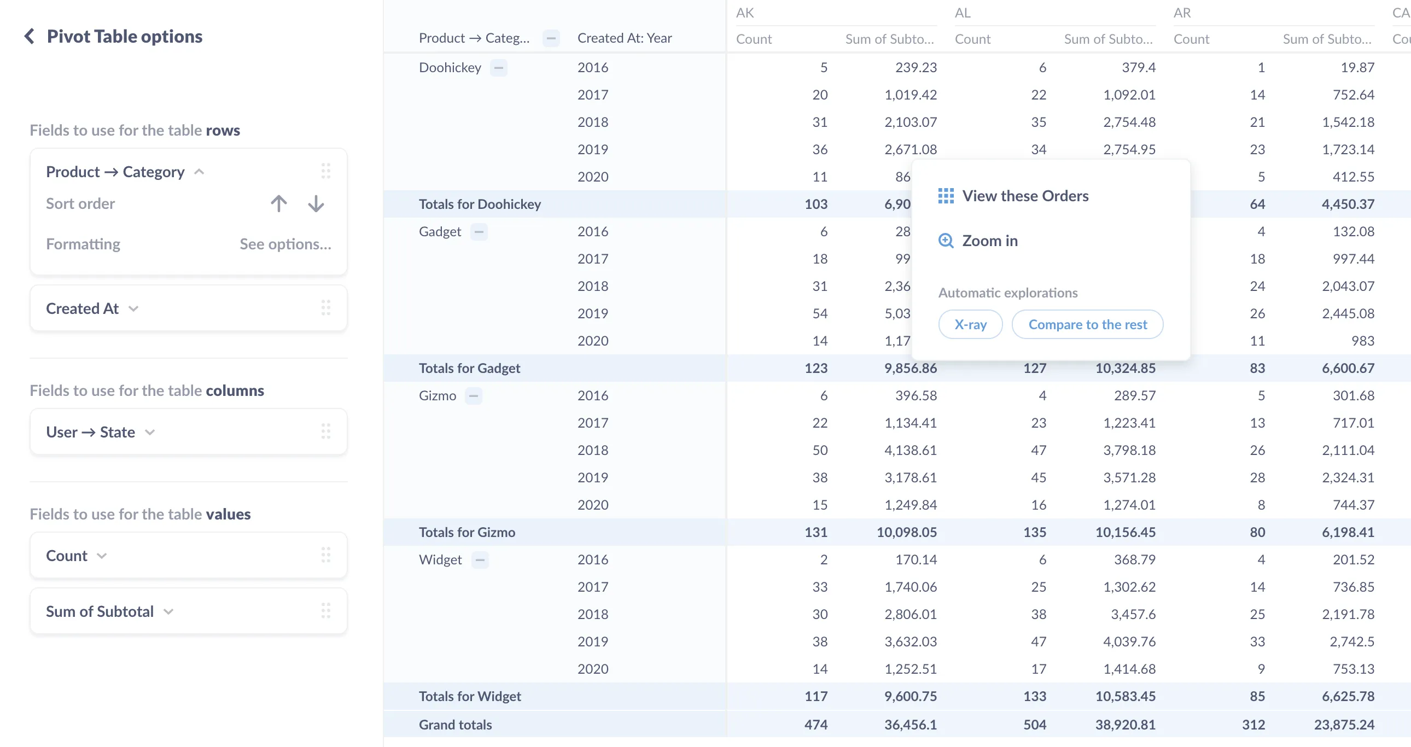
Task: Click the AK state column header
Action: click(745, 13)
